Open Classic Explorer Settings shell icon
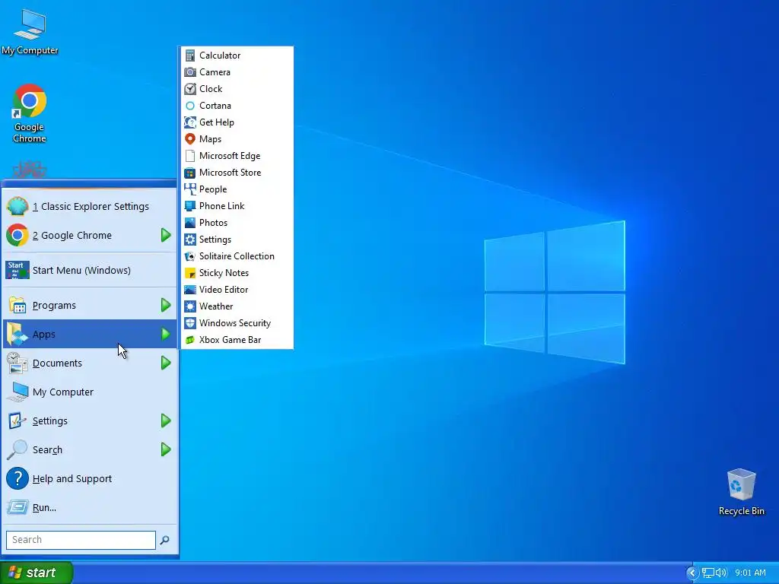 17,206
